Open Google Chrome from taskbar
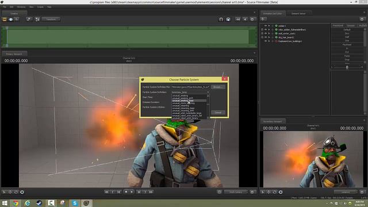This screenshot has height=207, width=368. pyautogui.click(x=16, y=203)
